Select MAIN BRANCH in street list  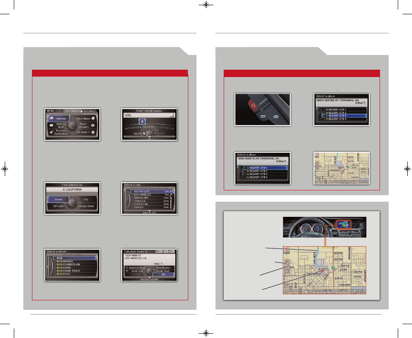(x=75, y=261)
